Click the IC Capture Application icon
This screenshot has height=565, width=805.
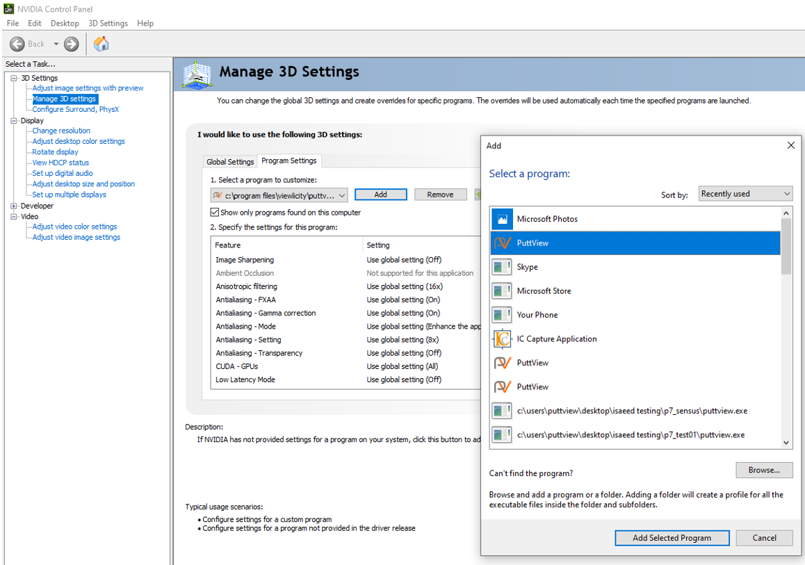502,338
